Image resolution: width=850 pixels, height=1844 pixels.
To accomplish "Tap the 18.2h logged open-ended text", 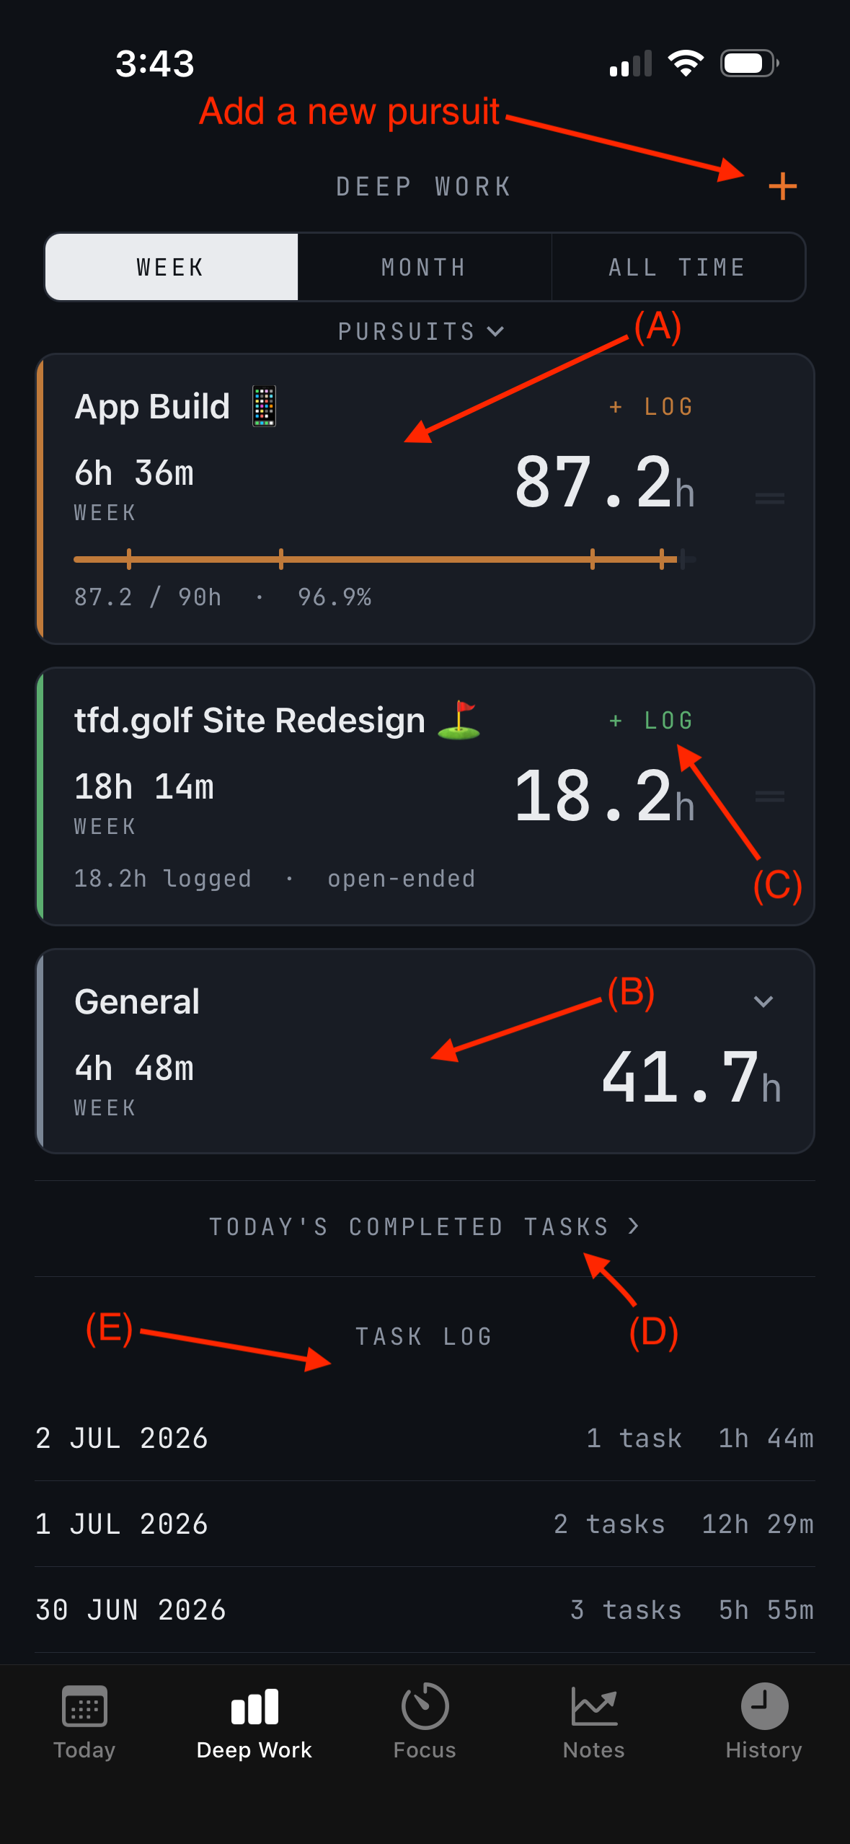I will (x=275, y=879).
